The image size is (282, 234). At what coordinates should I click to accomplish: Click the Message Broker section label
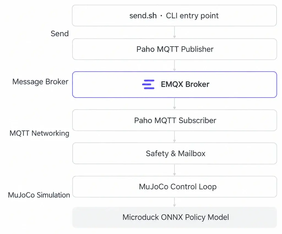(x=40, y=82)
